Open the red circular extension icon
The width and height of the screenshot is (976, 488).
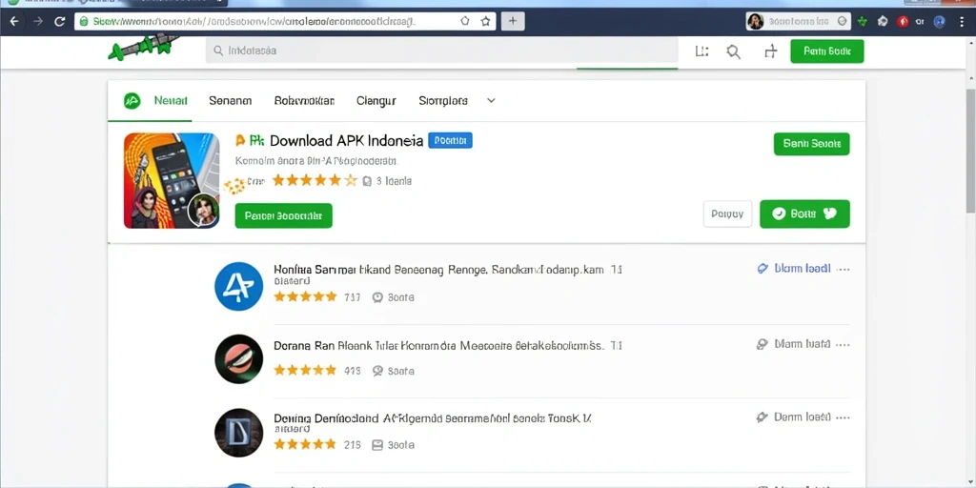903,21
